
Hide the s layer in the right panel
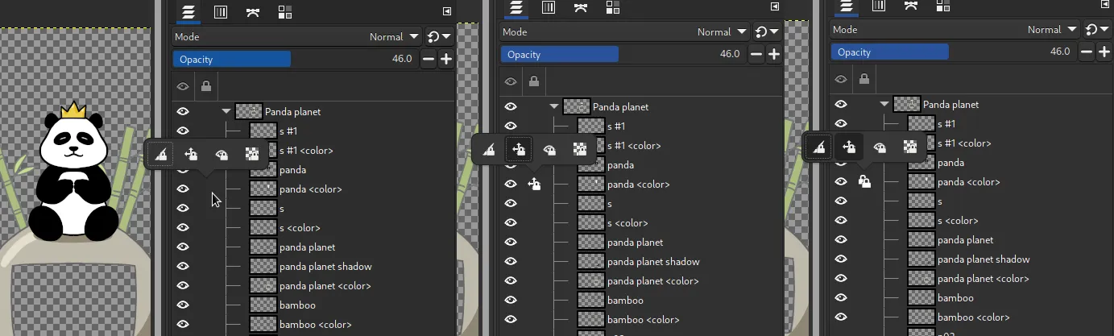(x=841, y=201)
